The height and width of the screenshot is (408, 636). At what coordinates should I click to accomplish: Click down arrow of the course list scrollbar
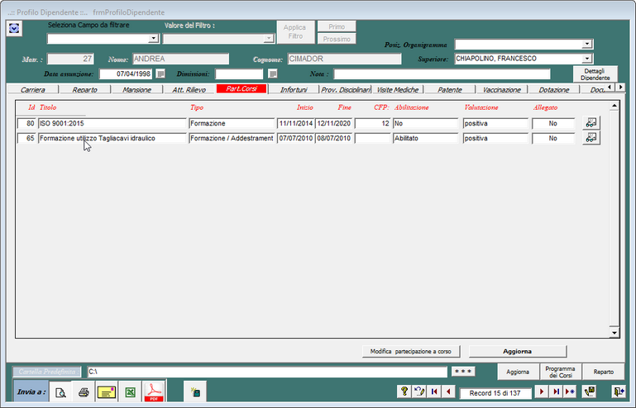(x=614, y=333)
